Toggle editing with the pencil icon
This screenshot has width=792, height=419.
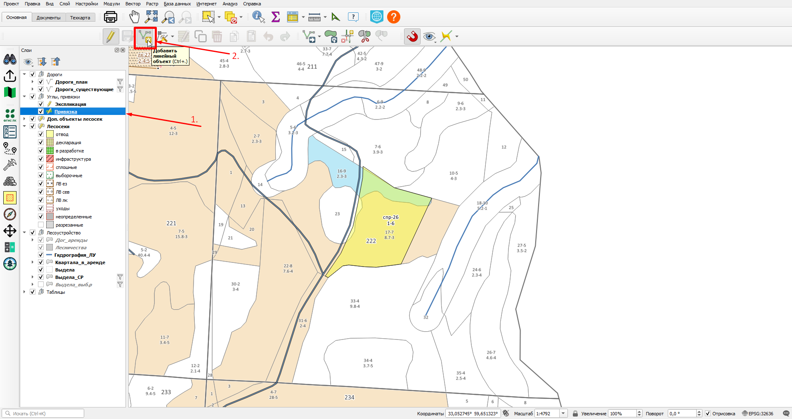[110, 36]
